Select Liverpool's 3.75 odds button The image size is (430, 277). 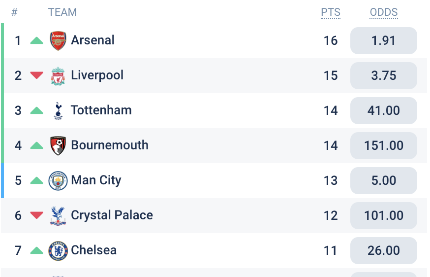point(384,75)
